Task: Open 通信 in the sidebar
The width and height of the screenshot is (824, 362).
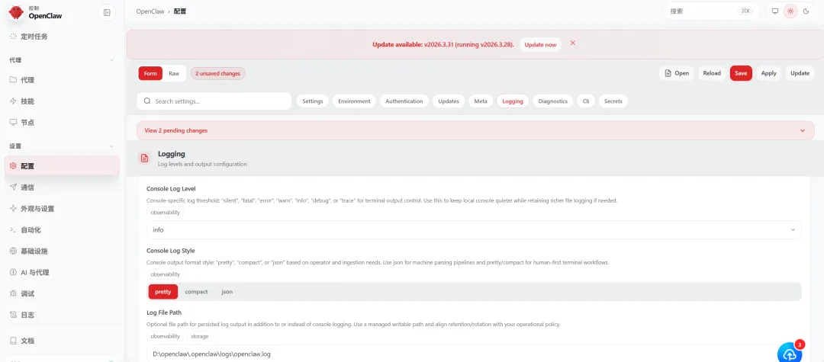Action: coord(62,187)
